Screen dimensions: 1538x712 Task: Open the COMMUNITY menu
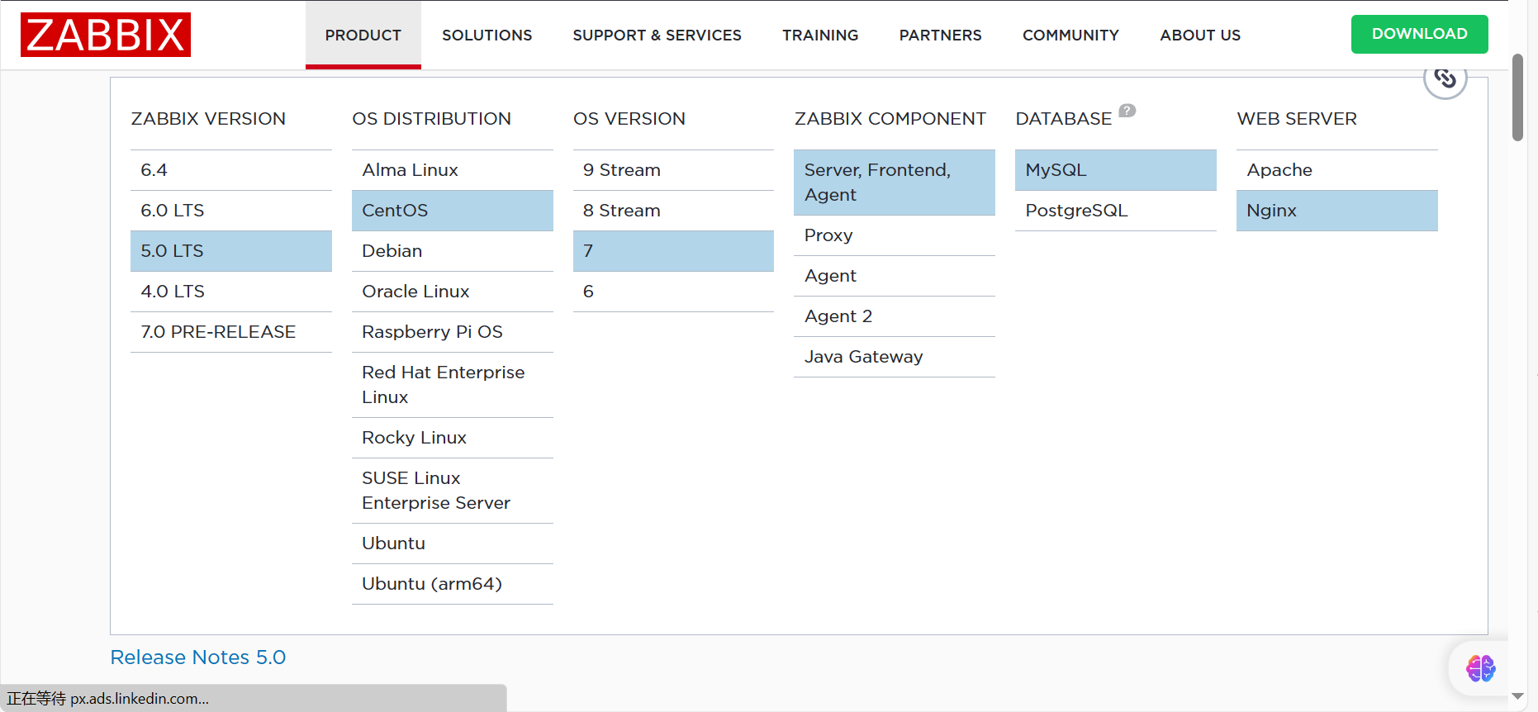pyautogui.click(x=1070, y=35)
